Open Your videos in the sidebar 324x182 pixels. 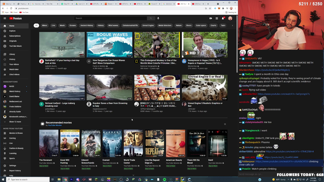15,64
